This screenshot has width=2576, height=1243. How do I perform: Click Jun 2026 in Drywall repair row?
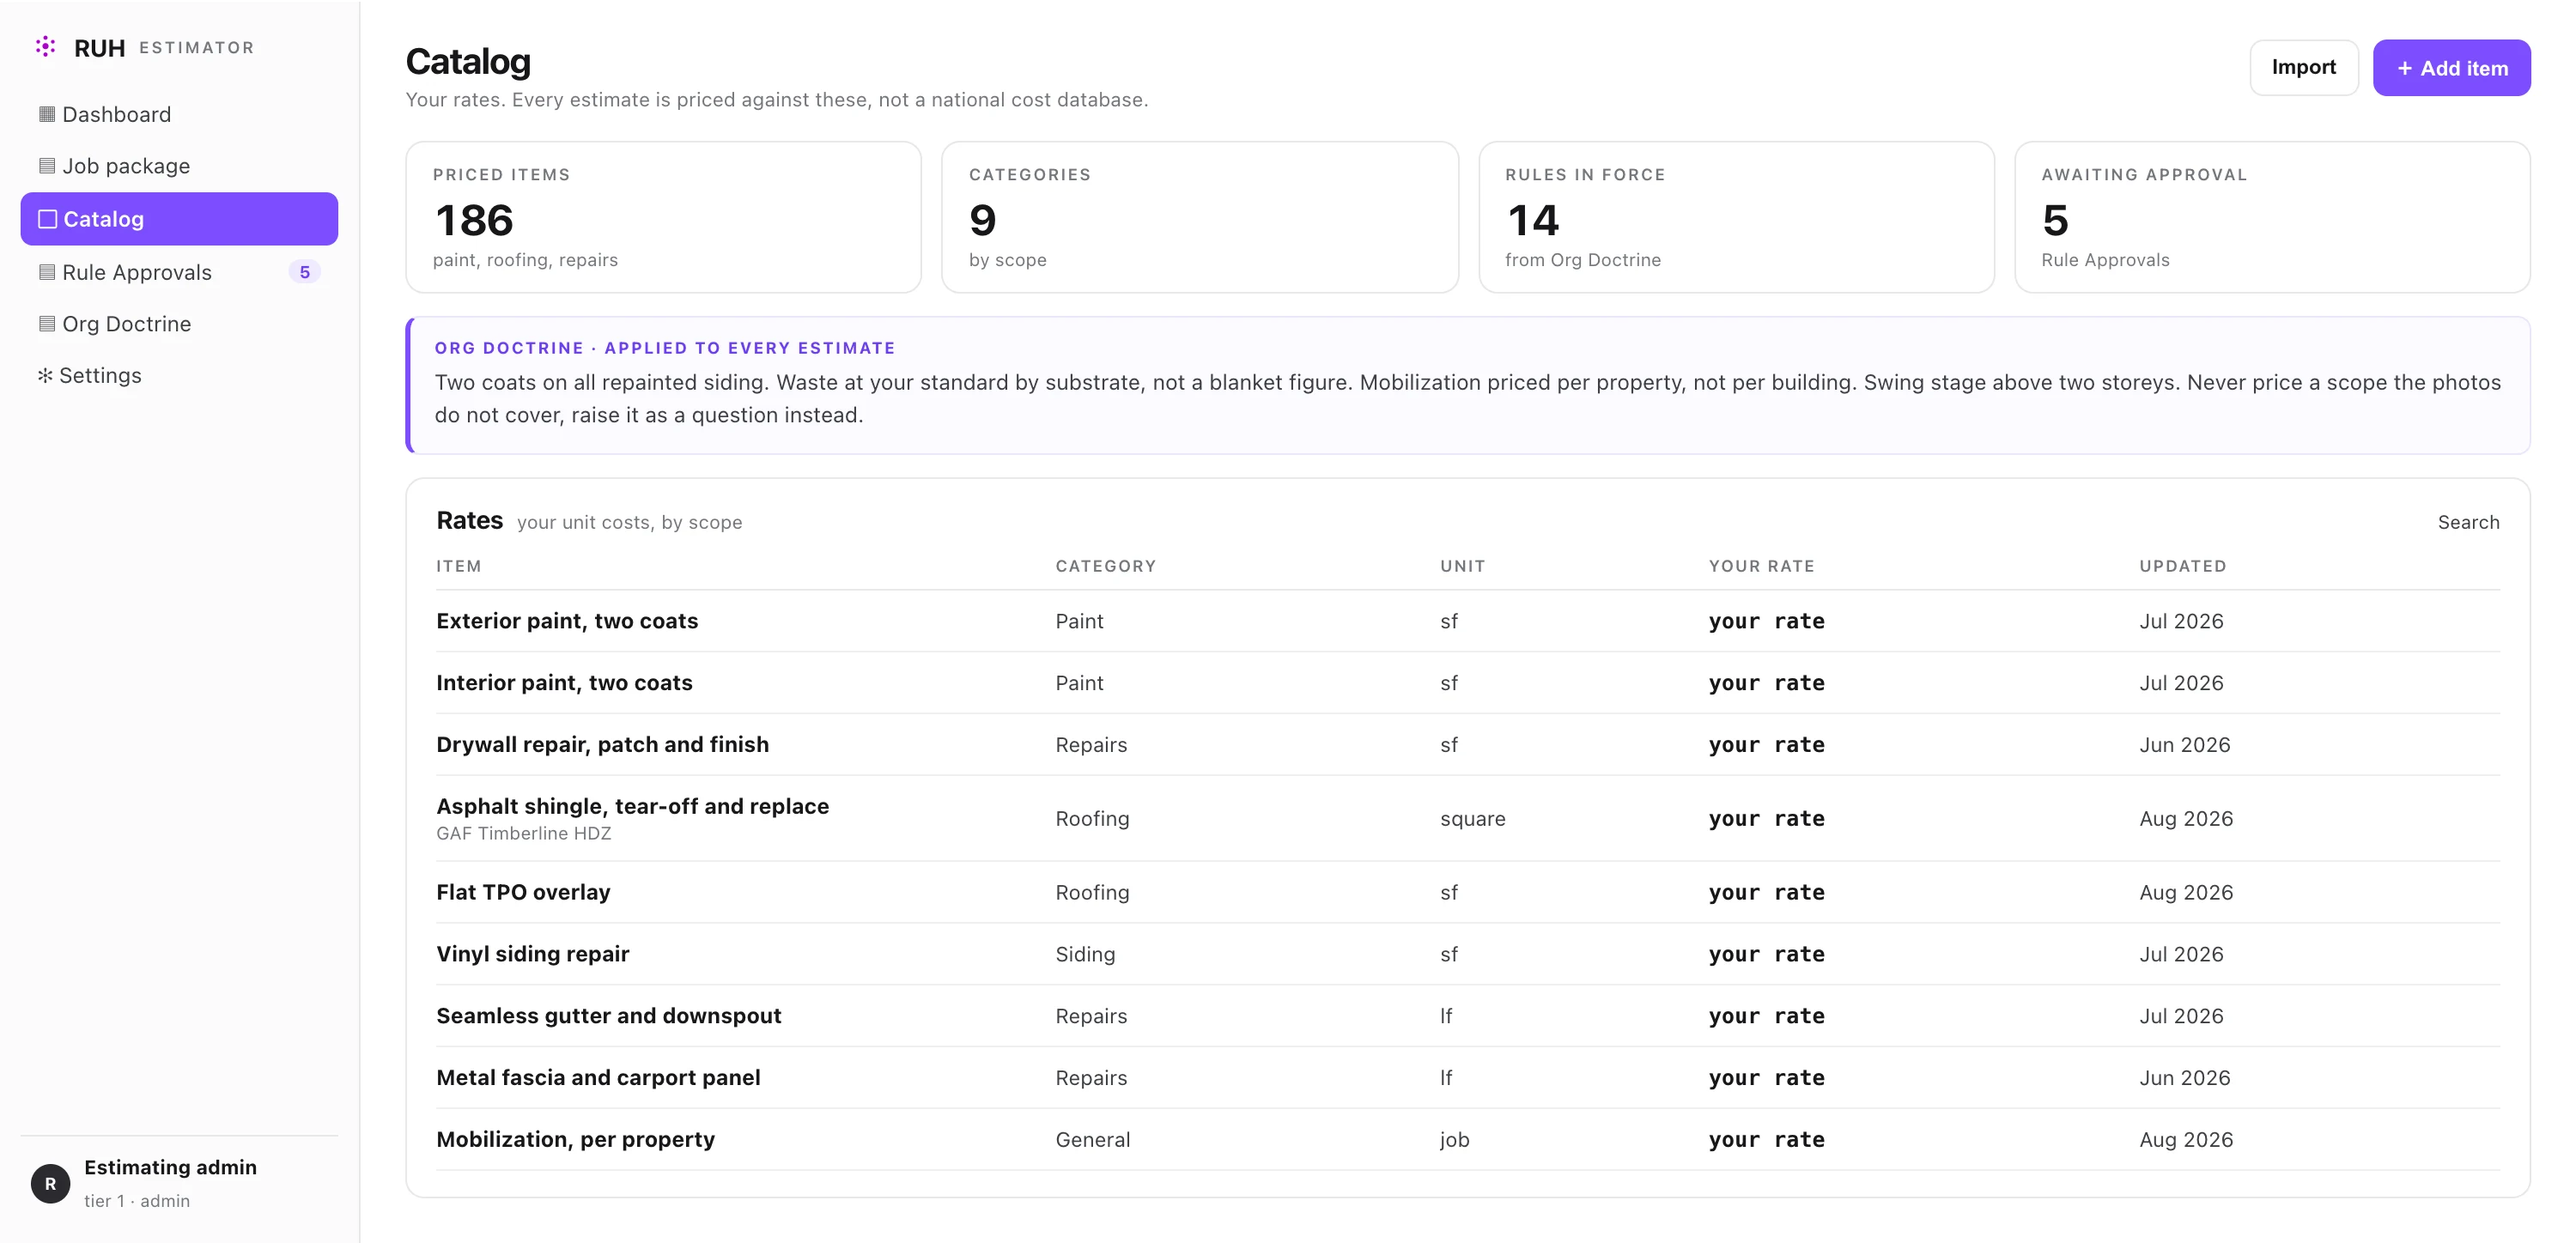coord(2184,745)
